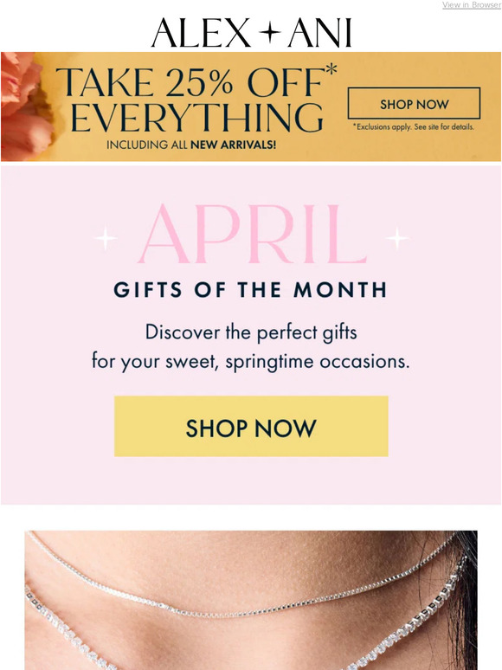The width and height of the screenshot is (502, 670).
Task: Click the outlined SHOP NOW banner button
Action: pyautogui.click(x=414, y=103)
